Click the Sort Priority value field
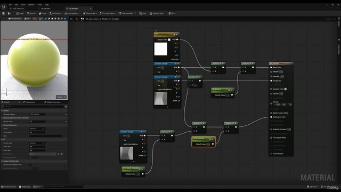 point(37,132)
